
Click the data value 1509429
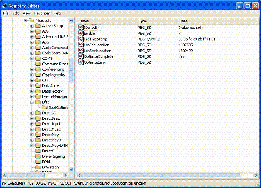[x=185, y=51]
